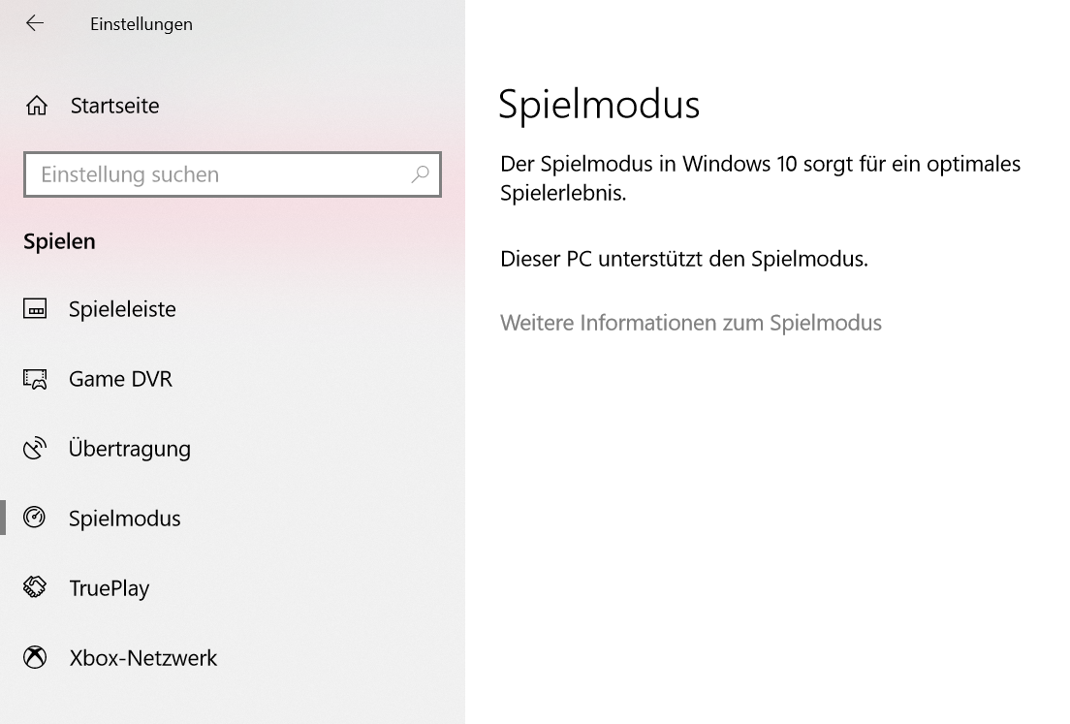Go to Startseite

(x=114, y=106)
